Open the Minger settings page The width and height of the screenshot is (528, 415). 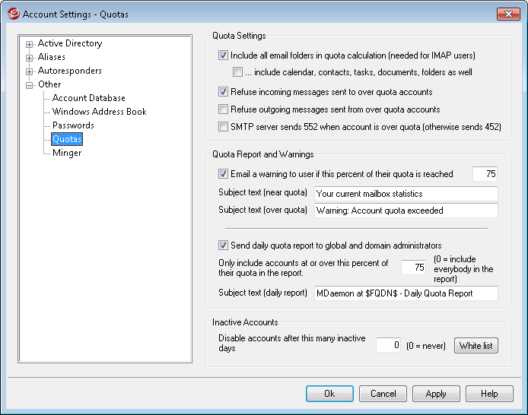click(x=67, y=153)
